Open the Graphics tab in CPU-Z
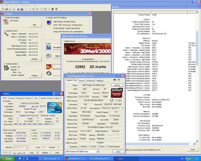The image size is (201, 161). [x=44, y=98]
